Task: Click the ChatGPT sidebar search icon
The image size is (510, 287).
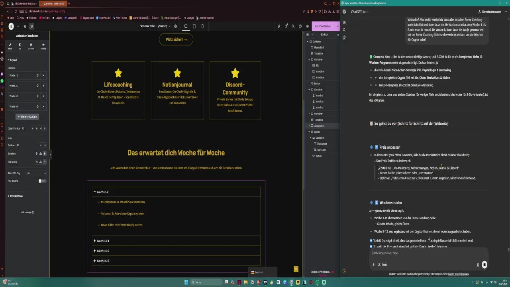Action: tap(344, 30)
